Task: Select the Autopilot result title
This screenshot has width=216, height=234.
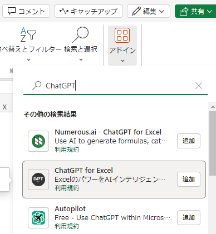Action: pyautogui.click(x=70, y=209)
